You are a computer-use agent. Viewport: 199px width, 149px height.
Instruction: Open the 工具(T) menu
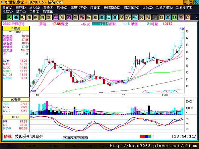pos(34,12)
